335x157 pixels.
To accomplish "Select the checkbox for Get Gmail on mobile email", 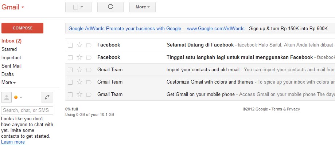I will tap(70, 94).
